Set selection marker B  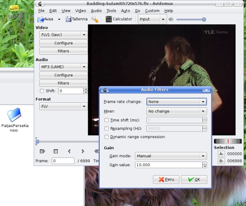click(x=221, y=161)
